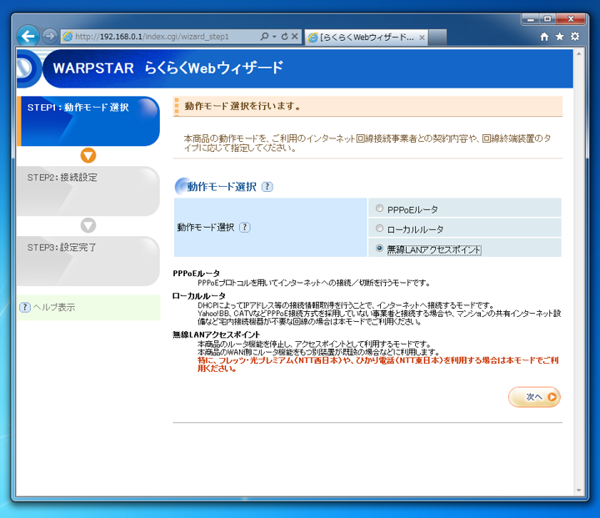600x518 pixels.
Task: Open browser Tools gear icon
Action: pos(575,37)
